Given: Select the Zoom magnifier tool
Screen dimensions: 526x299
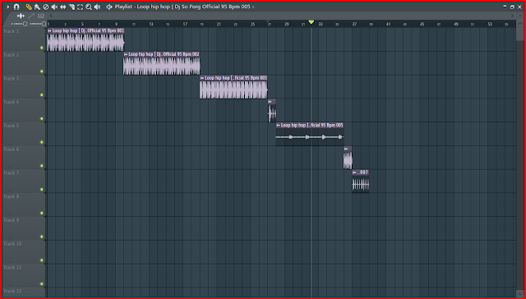Looking at the screenshot, I should (x=89, y=7).
